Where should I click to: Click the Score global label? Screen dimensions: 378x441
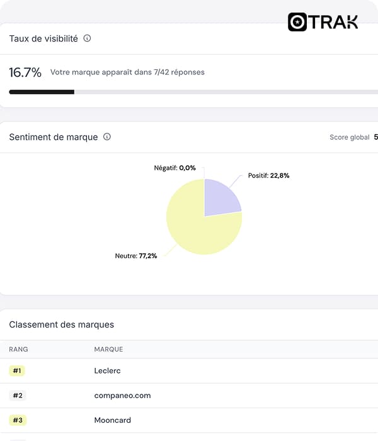tap(349, 137)
